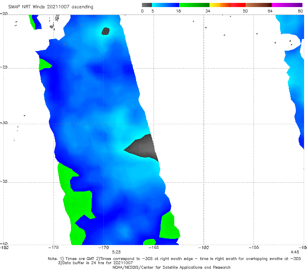Screen dimensions: 307x270
Task: Click the magenta-purple segment of the color bar
Action: [287, 5]
